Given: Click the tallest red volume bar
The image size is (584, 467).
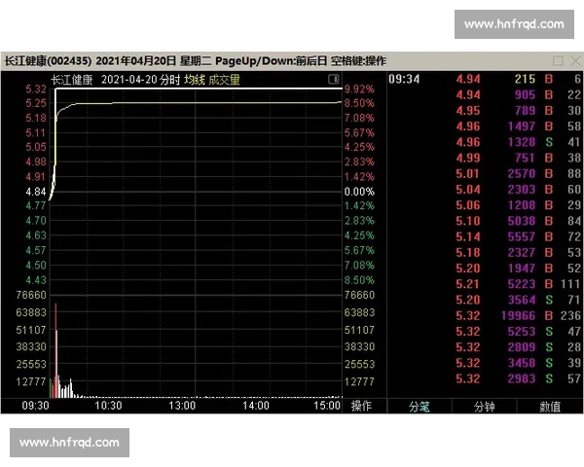Looking at the screenshot, I should coord(55,350).
